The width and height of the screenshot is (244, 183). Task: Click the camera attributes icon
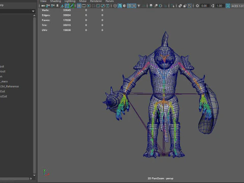(53, 6)
